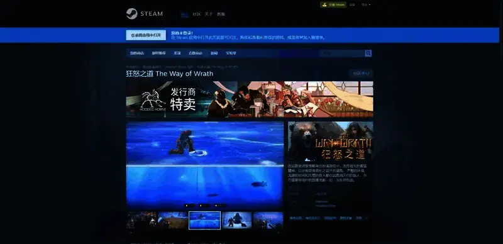Viewport: 503px width, 244px height.
Task: Select the underlined store tab in the header
Action: tap(184, 14)
